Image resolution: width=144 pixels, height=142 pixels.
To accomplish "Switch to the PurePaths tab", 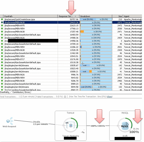I will pos(5,92).
